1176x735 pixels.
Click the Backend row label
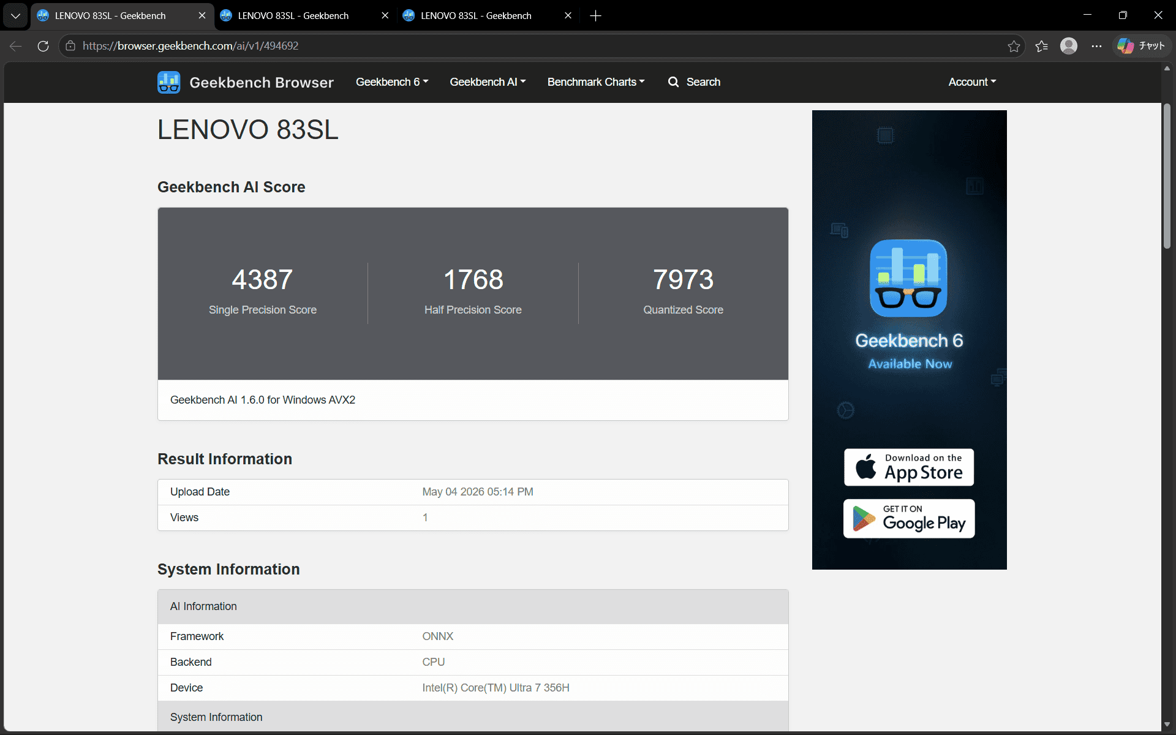190,662
